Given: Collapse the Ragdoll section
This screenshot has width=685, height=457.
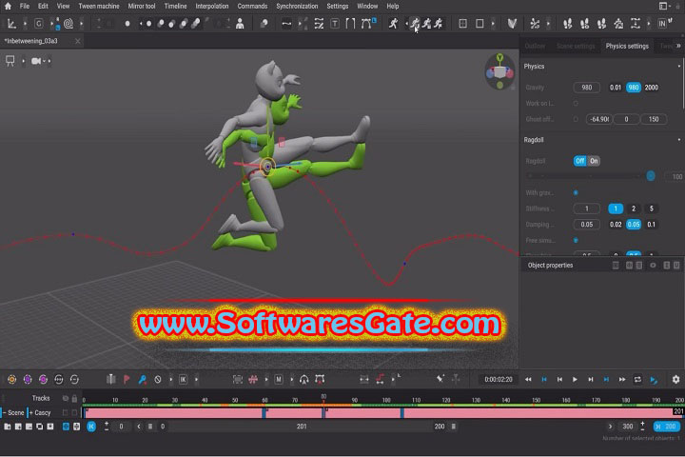Looking at the screenshot, I should click(x=679, y=140).
